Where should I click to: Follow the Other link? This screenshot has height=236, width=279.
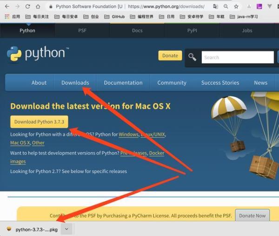point(38,143)
